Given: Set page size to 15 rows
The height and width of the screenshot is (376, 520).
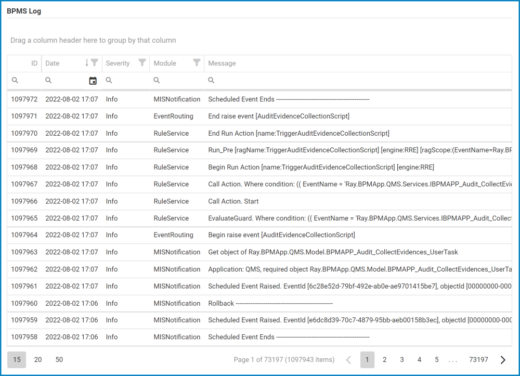Looking at the screenshot, I should 17,360.
